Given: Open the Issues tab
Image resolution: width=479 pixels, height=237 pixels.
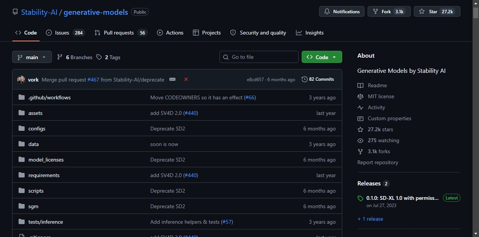Looking at the screenshot, I should click(x=65, y=33).
